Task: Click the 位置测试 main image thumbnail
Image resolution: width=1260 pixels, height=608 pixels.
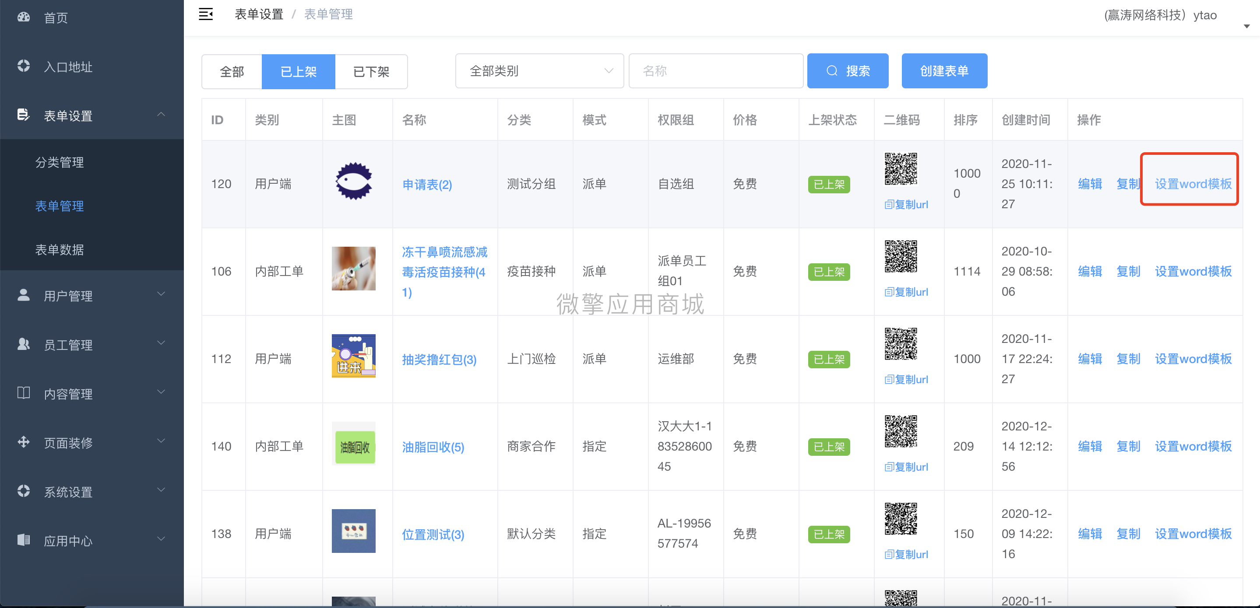Action: click(x=354, y=531)
